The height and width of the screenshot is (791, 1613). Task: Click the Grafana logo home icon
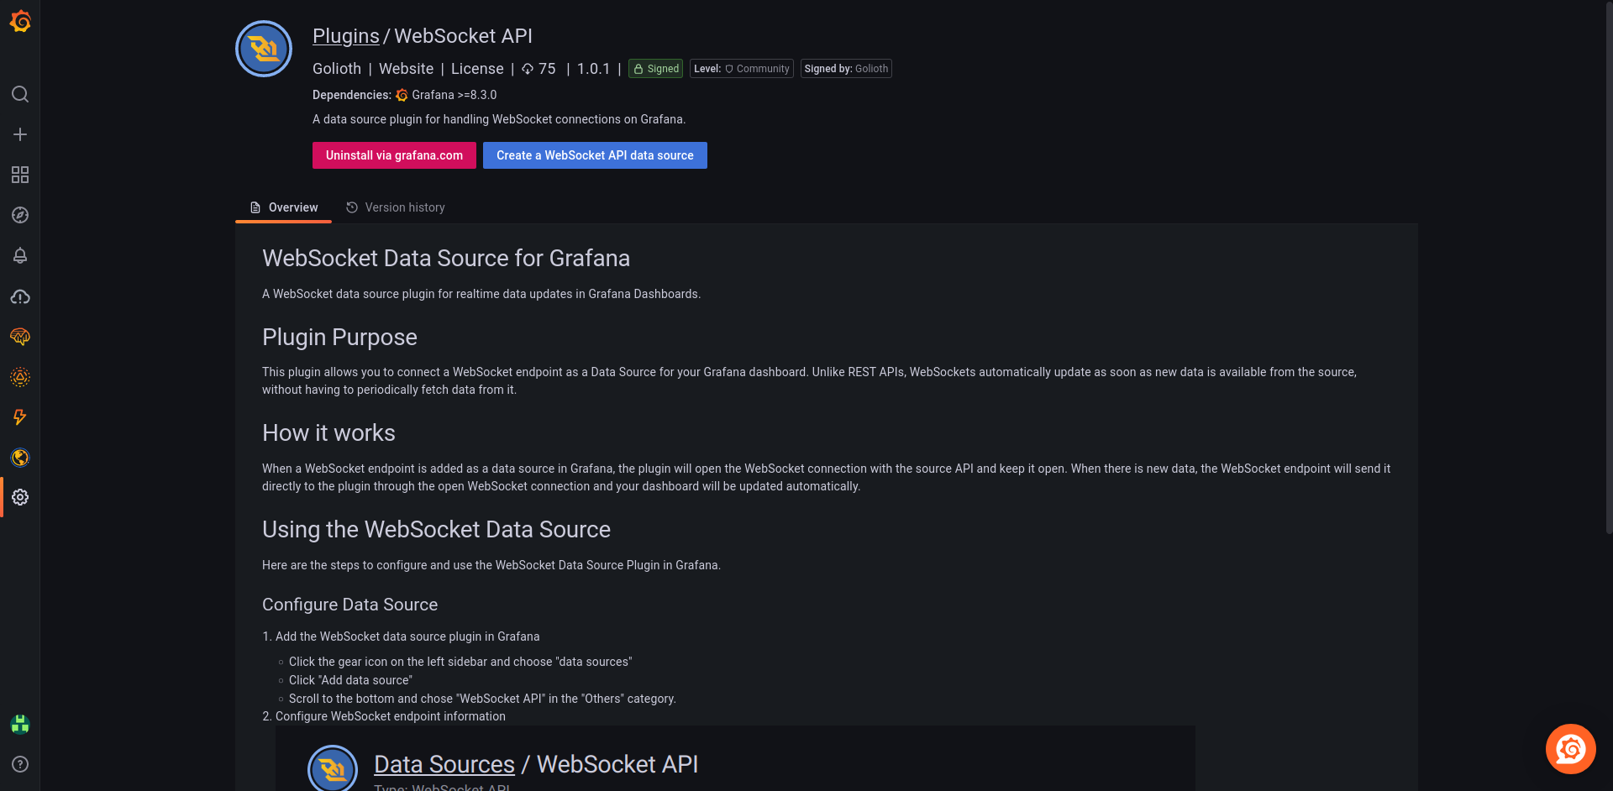pos(20,22)
